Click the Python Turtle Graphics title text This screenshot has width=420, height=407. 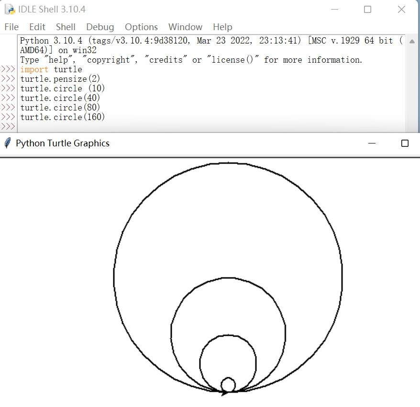click(62, 143)
